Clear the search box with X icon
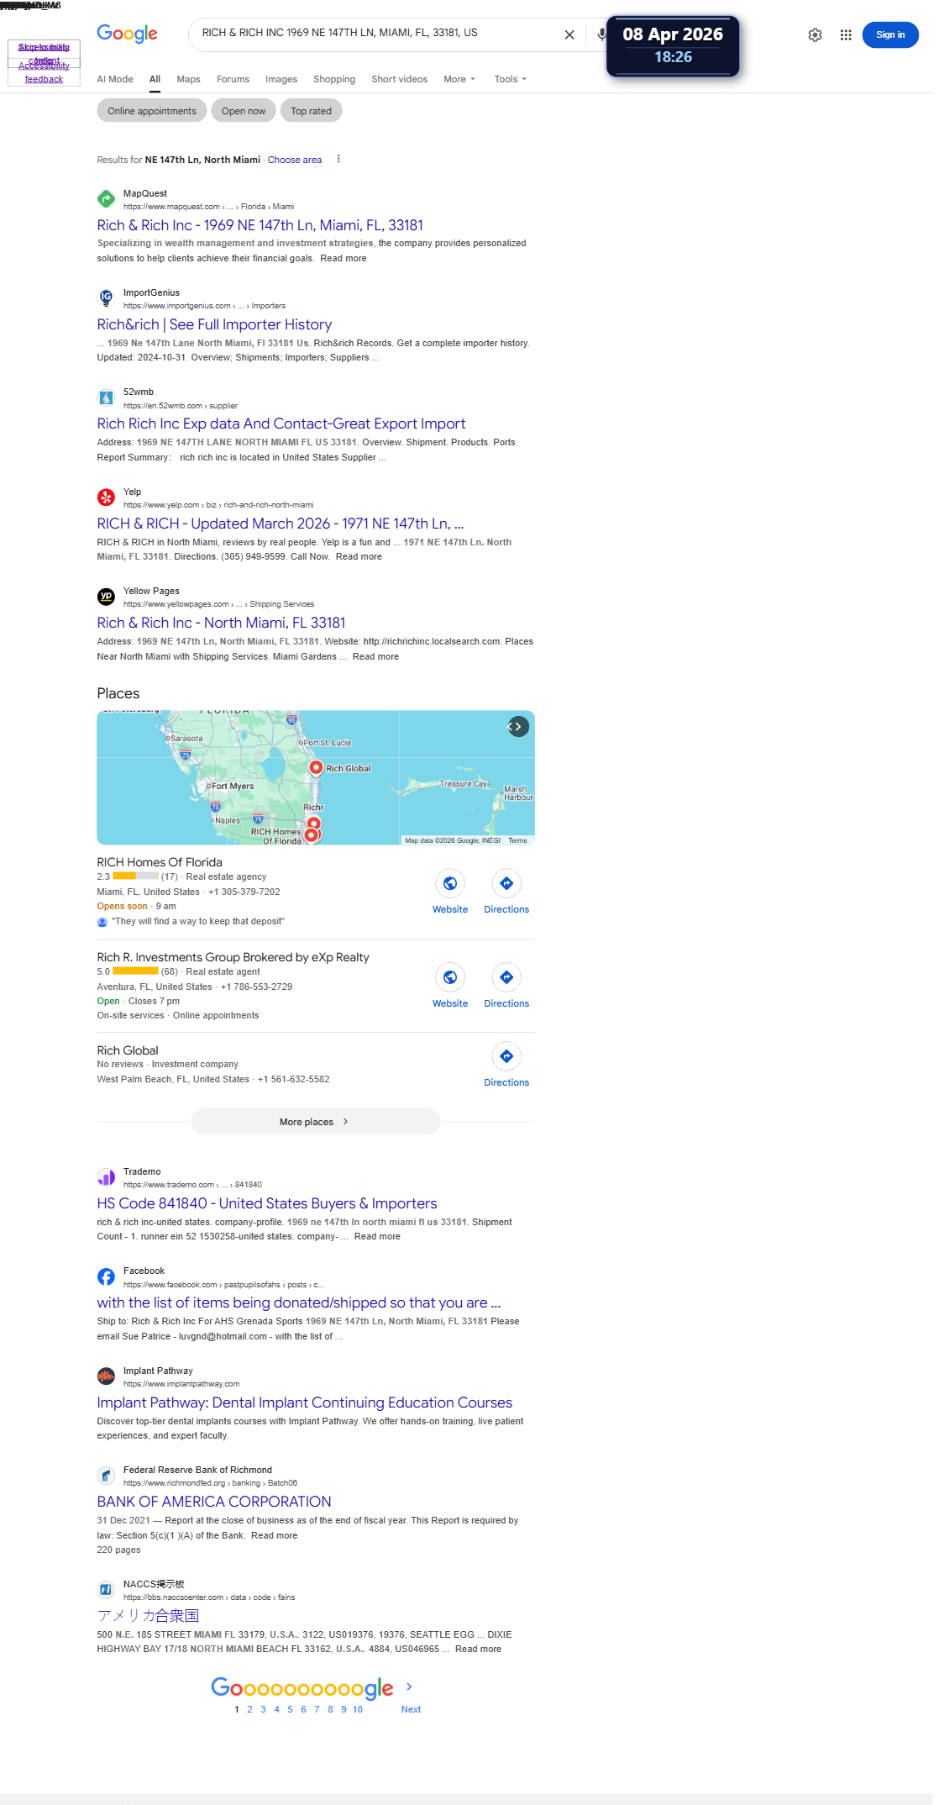 (569, 34)
